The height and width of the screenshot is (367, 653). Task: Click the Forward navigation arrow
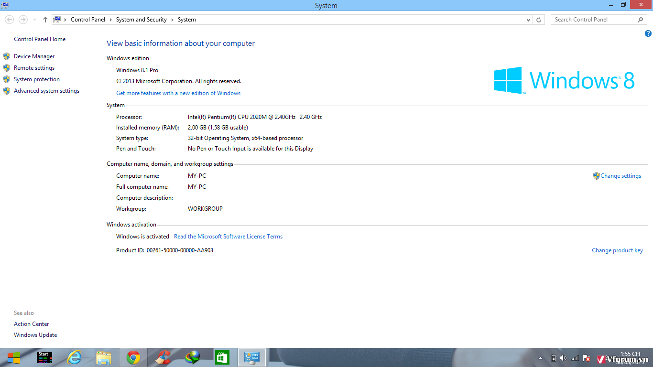tap(22, 20)
